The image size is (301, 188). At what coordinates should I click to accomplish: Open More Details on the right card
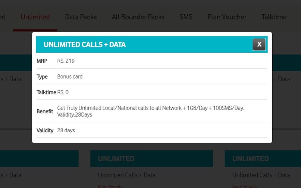(244, 186)
